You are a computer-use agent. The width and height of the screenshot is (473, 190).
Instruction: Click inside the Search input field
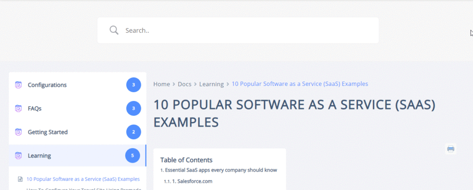pos(249,30)
